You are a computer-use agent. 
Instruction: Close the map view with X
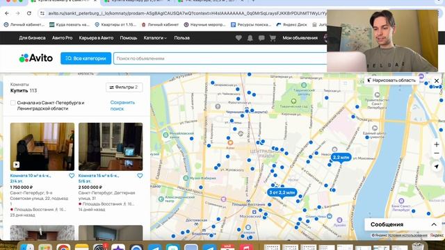coord(437,81)
